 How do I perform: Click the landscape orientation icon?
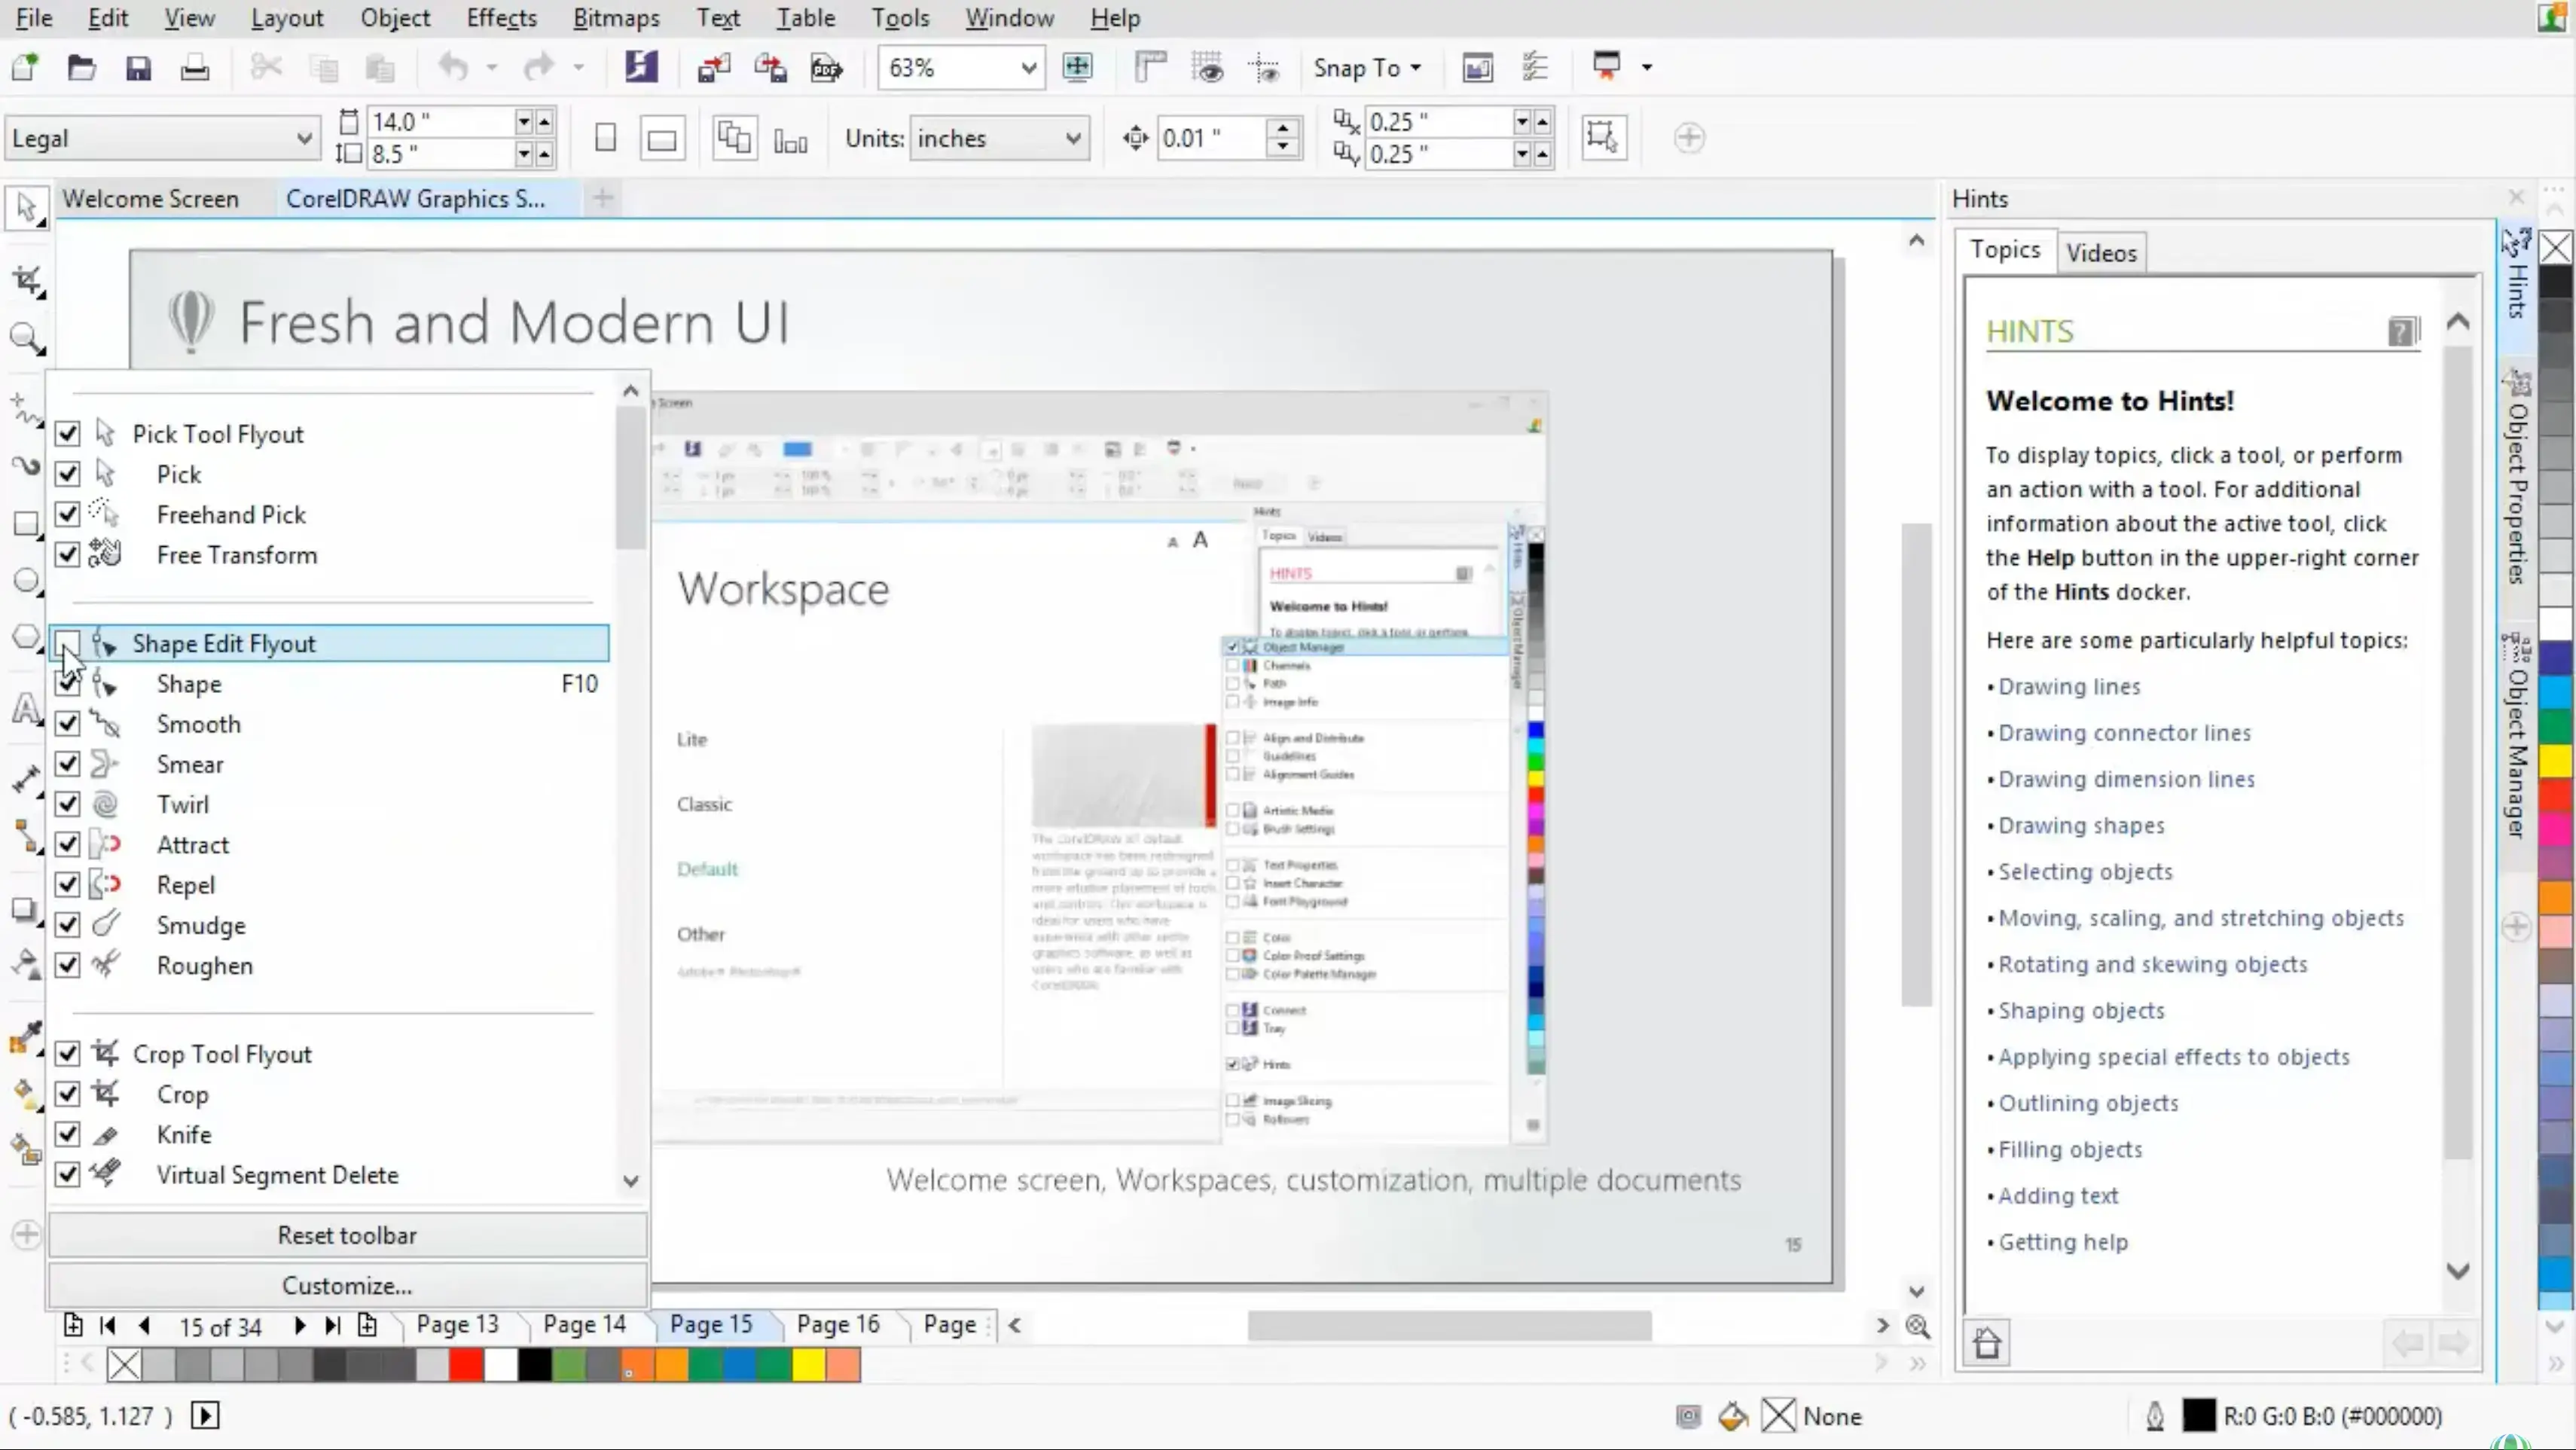tap(661, 139)
